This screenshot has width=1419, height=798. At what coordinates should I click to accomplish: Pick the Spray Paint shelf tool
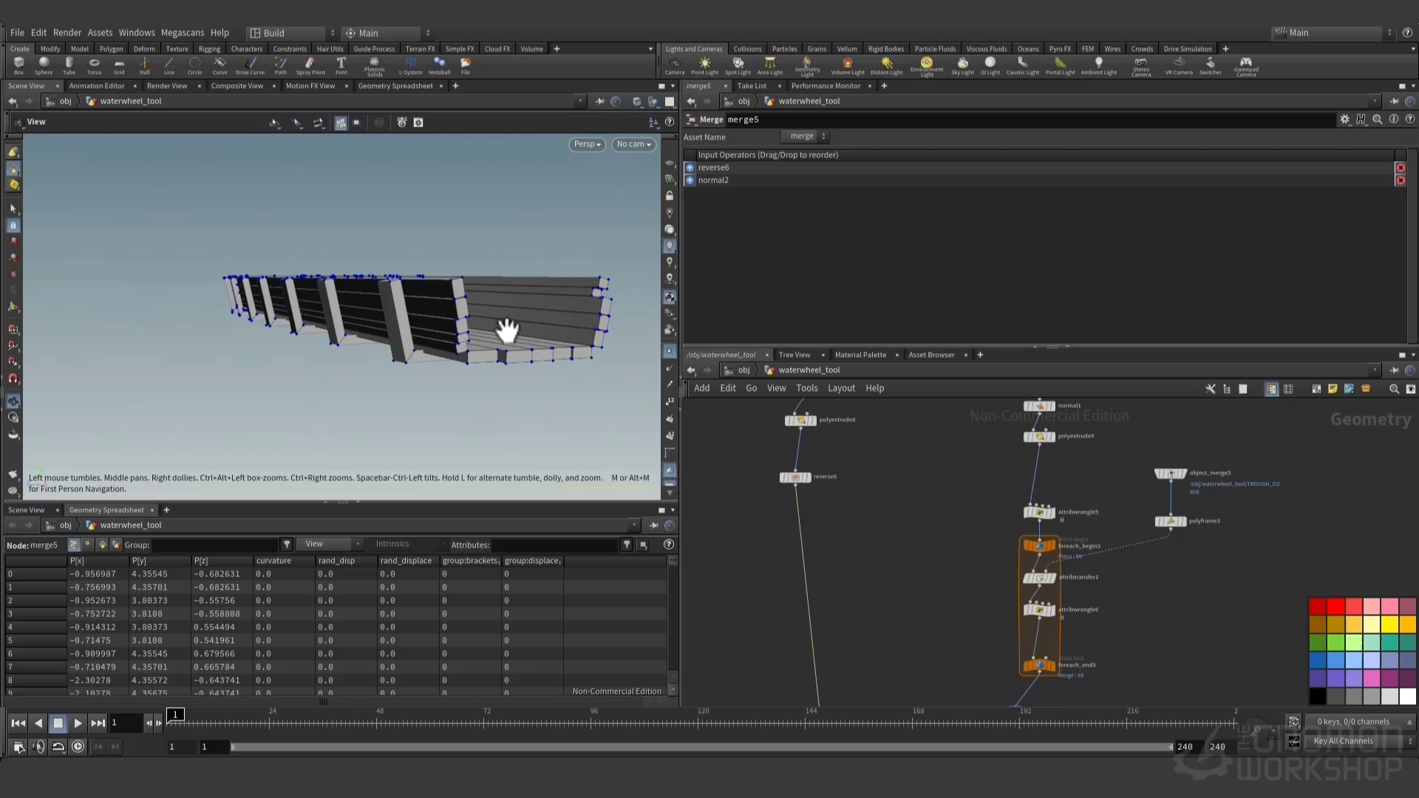tap(310, 65)
